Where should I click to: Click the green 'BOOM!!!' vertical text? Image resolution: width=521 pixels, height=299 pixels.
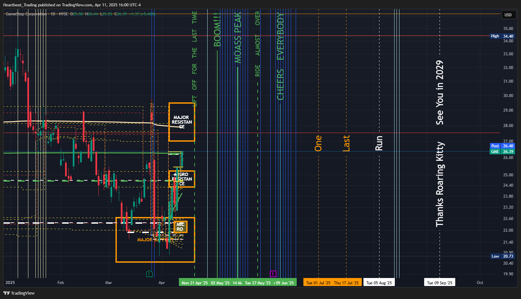(x=217, y=30)
